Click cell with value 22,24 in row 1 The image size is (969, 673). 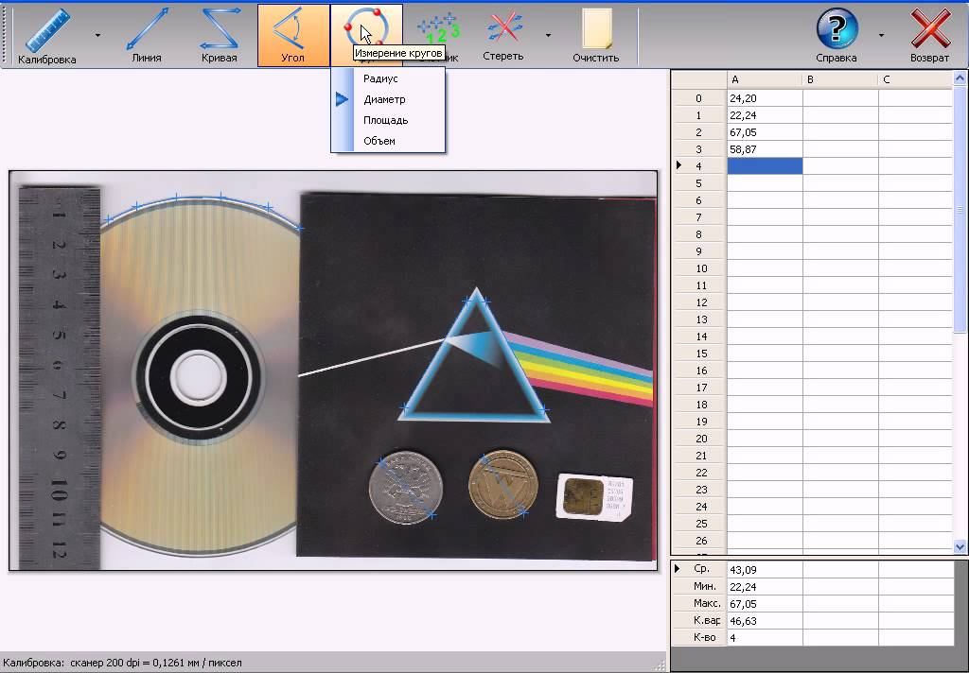(765, 115)
